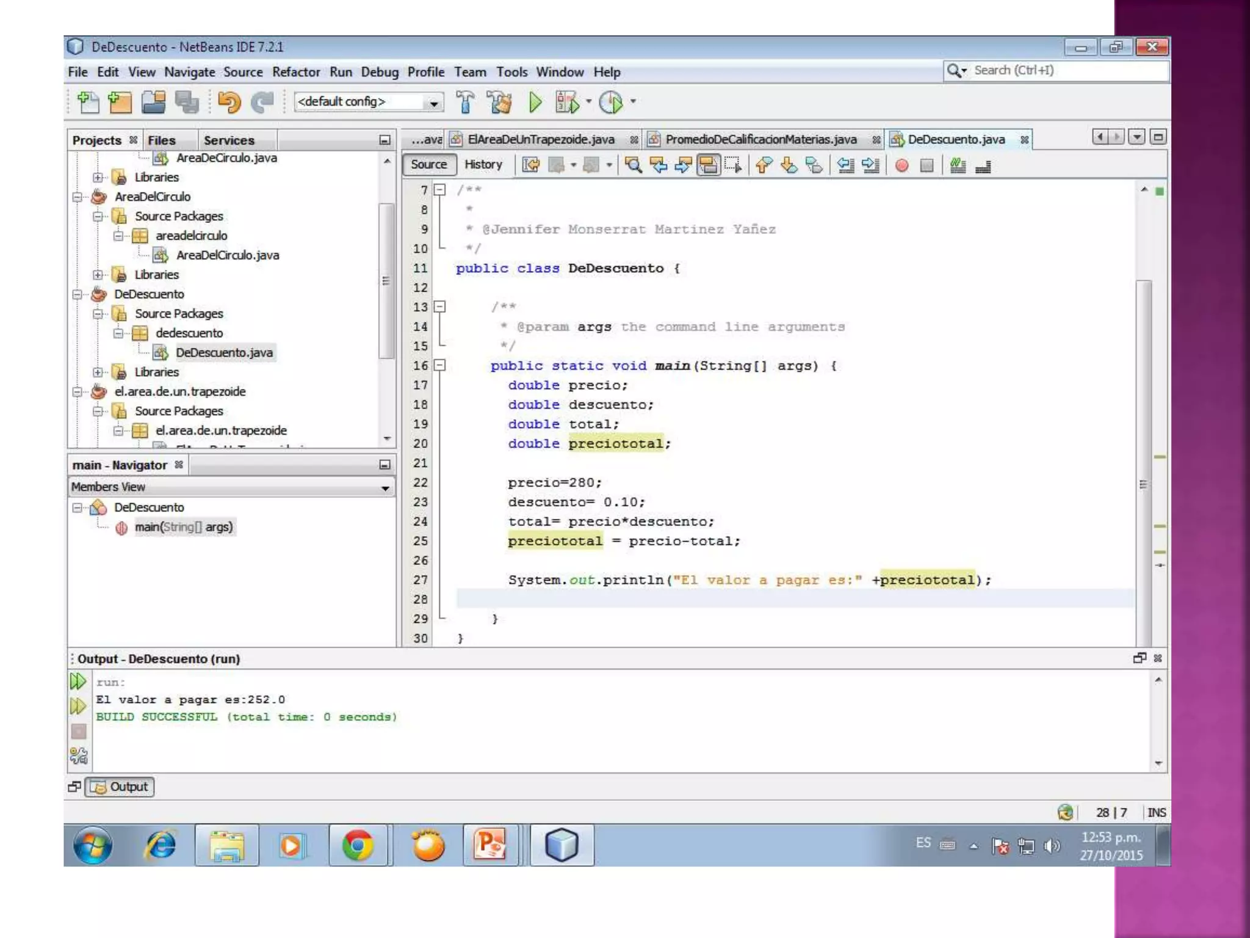
Task: Start macro recording red button
Action: (x=901, y=165)
